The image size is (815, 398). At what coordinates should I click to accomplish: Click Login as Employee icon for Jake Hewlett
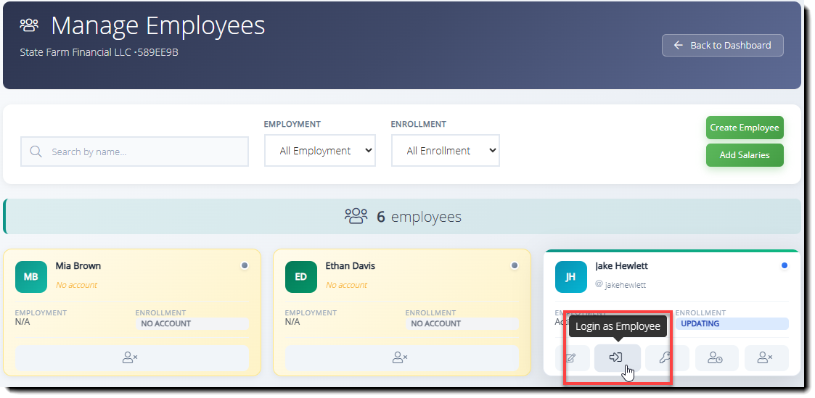point(618,358)
